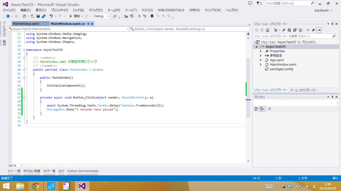
Task: Collapse all items in Solution Explorer
Action: 294,30
